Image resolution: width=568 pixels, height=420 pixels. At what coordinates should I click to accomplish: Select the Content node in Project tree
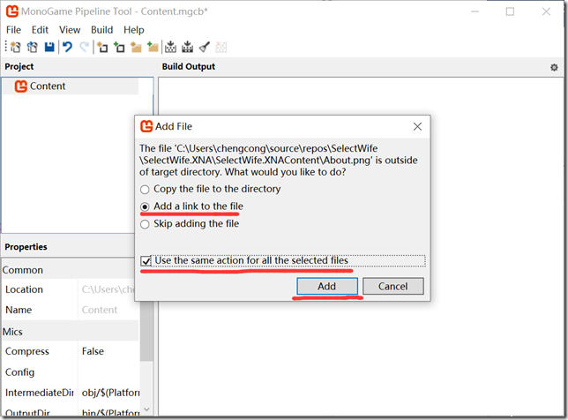48,86
